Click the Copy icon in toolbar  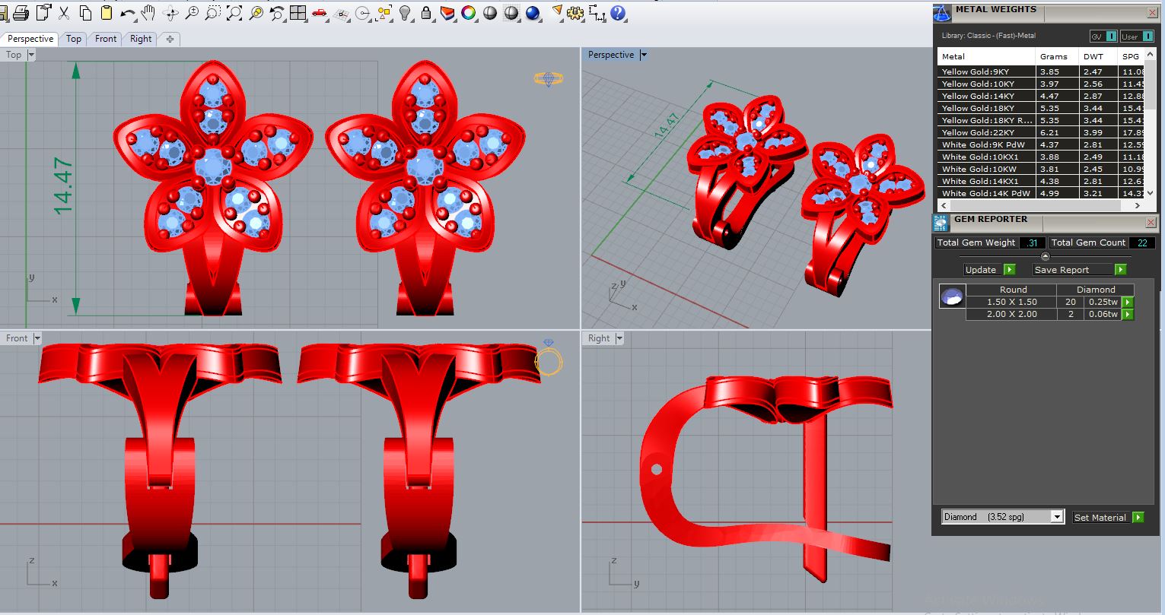(85, 12)
